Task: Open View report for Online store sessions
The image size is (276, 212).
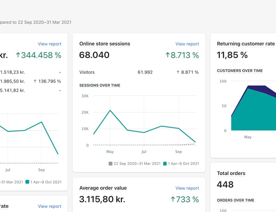Action: pyautogui.click(x=187, y=44)
